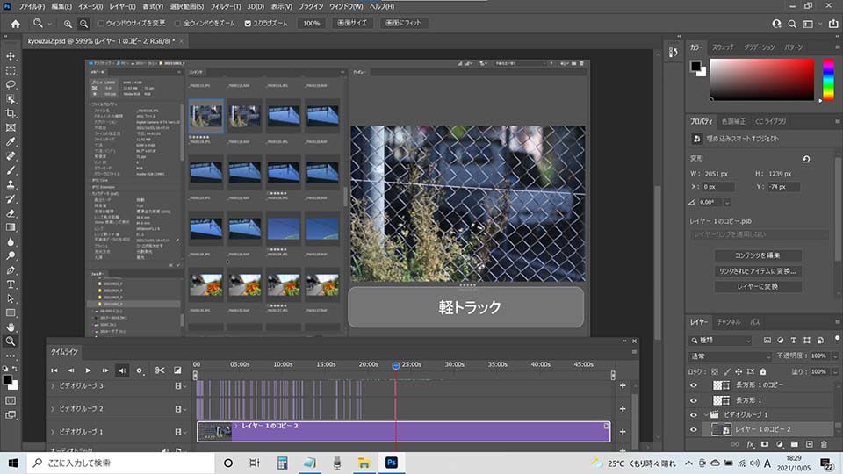Select the Eyedropper tool
This screenshot has height=474, width=843.
tap(11, 142)
